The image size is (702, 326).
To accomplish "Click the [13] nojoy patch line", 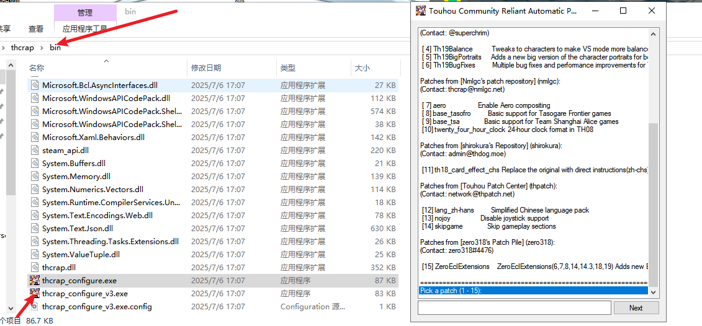I will 485,218.
